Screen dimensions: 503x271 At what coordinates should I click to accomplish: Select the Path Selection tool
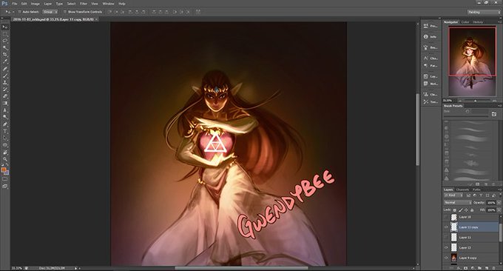pyautogui.click(x=5, y=138)
